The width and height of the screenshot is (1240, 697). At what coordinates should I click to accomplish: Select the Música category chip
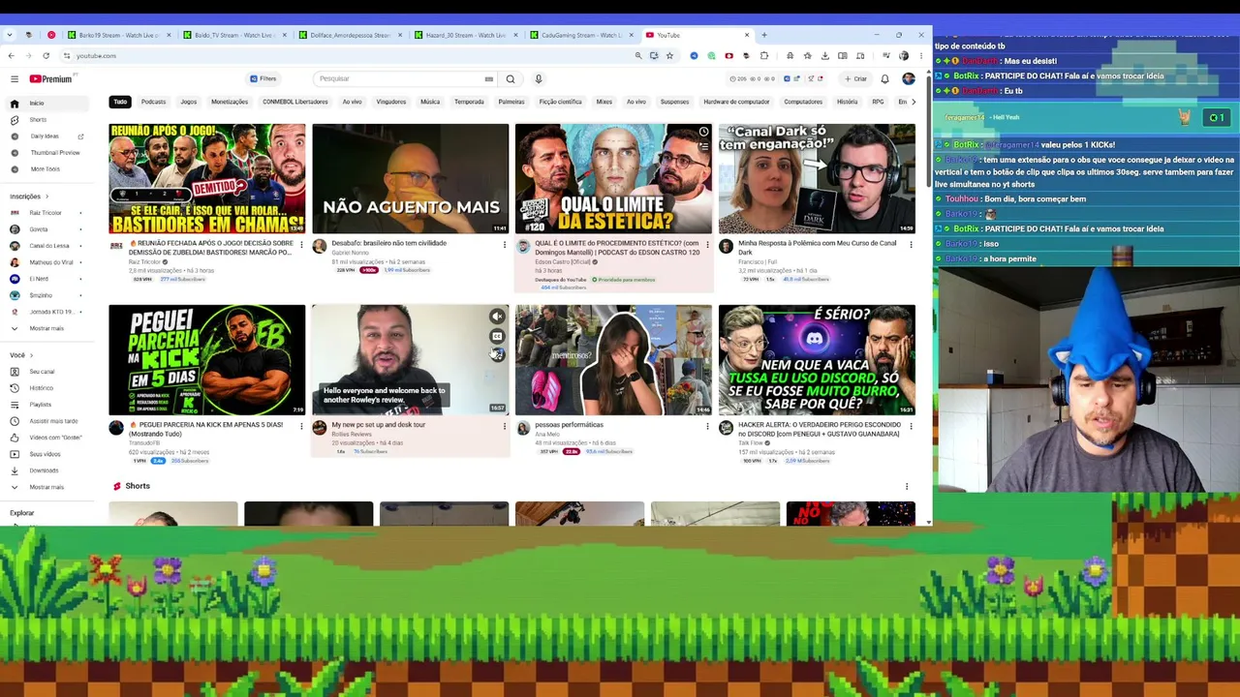430,102
